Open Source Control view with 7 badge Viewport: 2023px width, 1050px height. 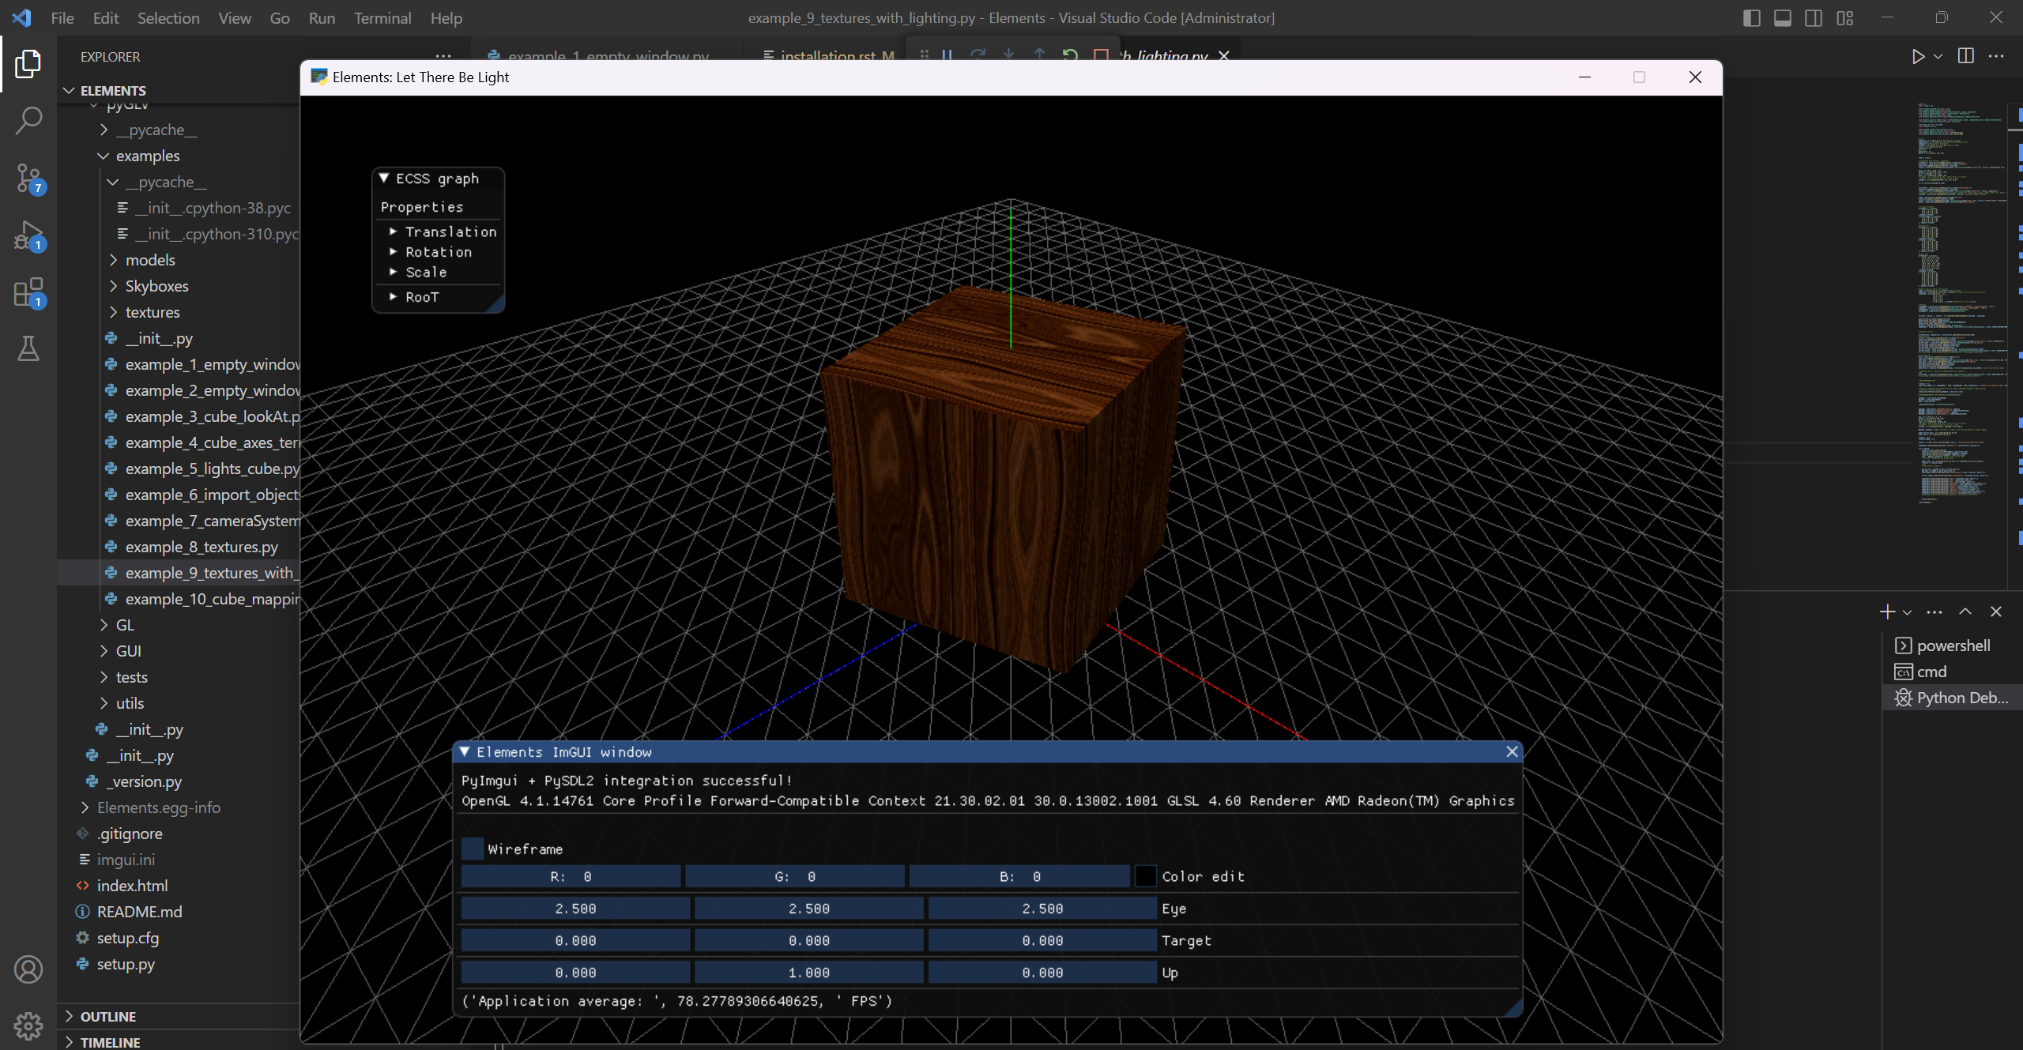coord(28,179)
